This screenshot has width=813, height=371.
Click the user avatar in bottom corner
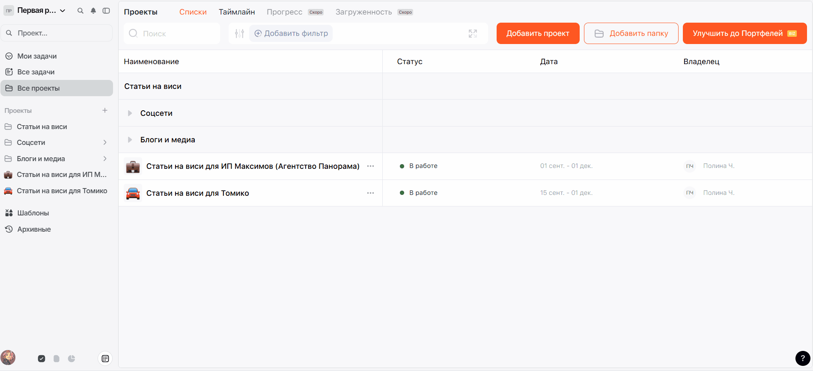click(x=8, y=357)
